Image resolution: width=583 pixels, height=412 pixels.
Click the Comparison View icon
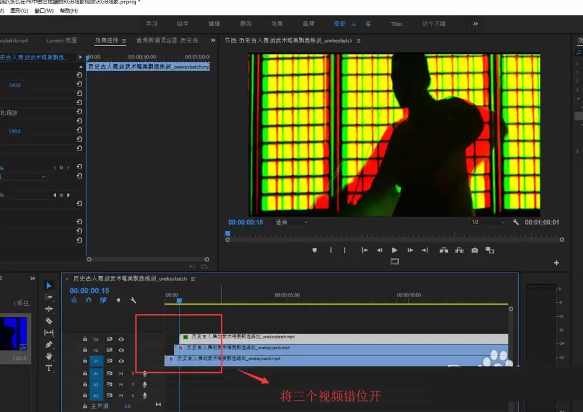(490, 250)
